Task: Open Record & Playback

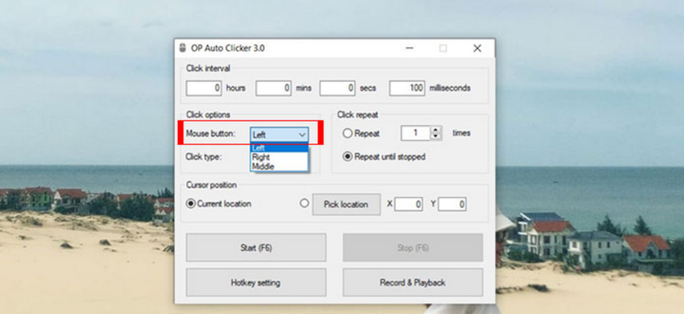Action: point(413,282)
